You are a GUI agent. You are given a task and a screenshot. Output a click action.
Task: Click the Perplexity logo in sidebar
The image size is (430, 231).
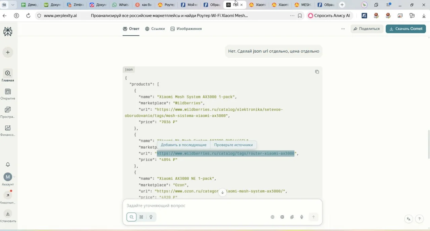8,32
